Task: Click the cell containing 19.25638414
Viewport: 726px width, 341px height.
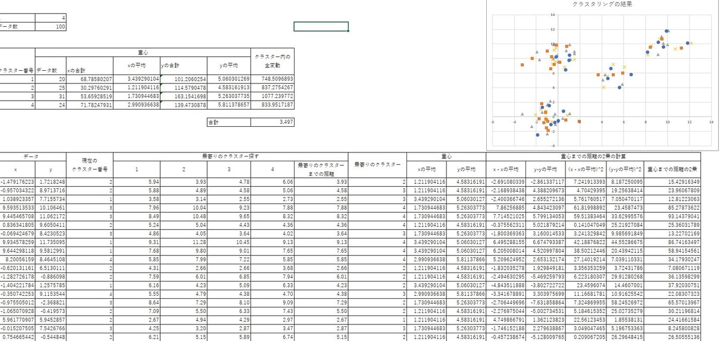Action: pyautogui.click(x=626, y=190)
